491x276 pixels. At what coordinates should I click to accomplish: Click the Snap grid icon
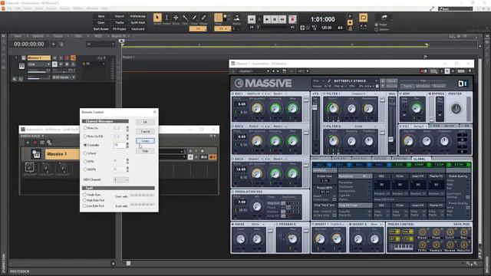click(x=218, y=18)
